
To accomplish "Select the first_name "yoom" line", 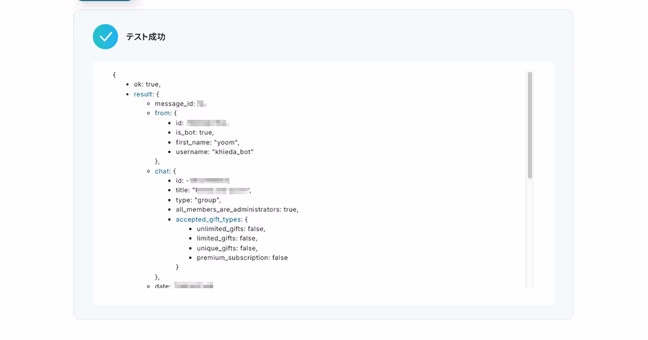I will click(x=207, y=142).
